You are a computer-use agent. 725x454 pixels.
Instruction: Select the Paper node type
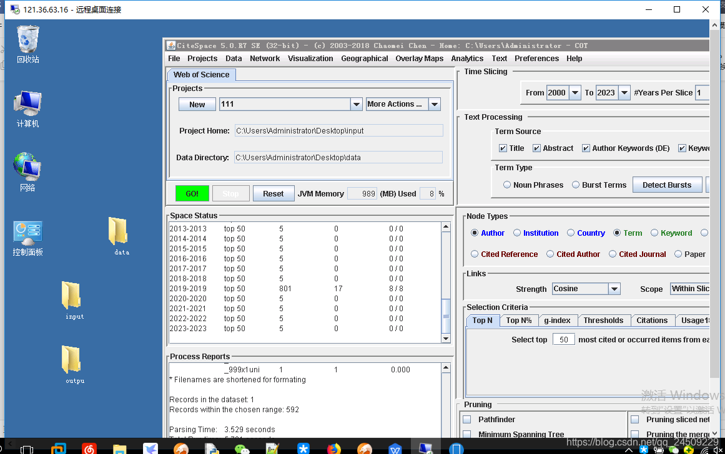coord(678,254)
